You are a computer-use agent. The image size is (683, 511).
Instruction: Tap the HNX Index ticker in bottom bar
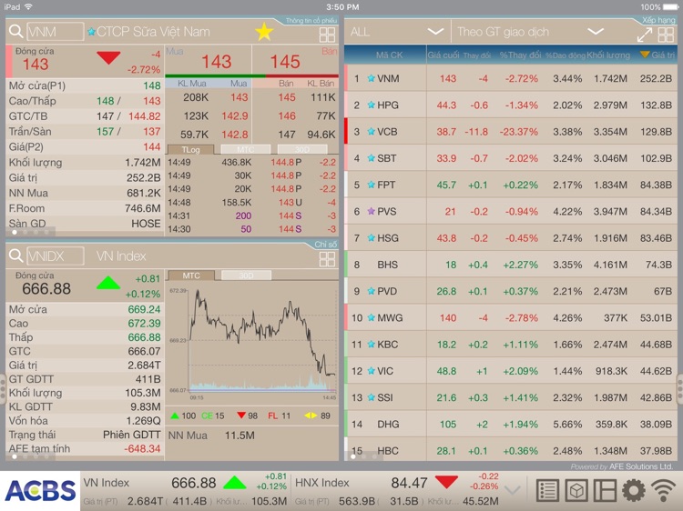point(397,491)
